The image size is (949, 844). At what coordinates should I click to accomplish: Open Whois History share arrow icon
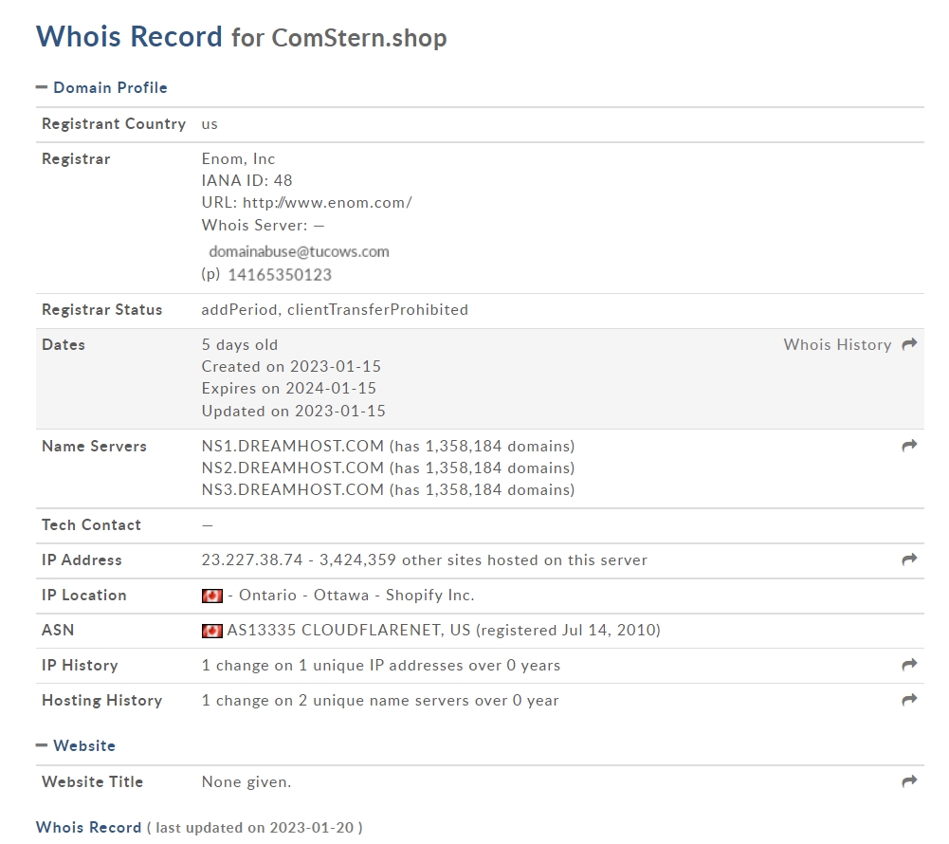(x=909, y=344)
